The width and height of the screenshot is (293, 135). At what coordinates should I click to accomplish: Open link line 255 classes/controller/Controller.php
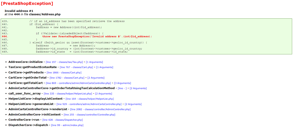pos(89,115)
